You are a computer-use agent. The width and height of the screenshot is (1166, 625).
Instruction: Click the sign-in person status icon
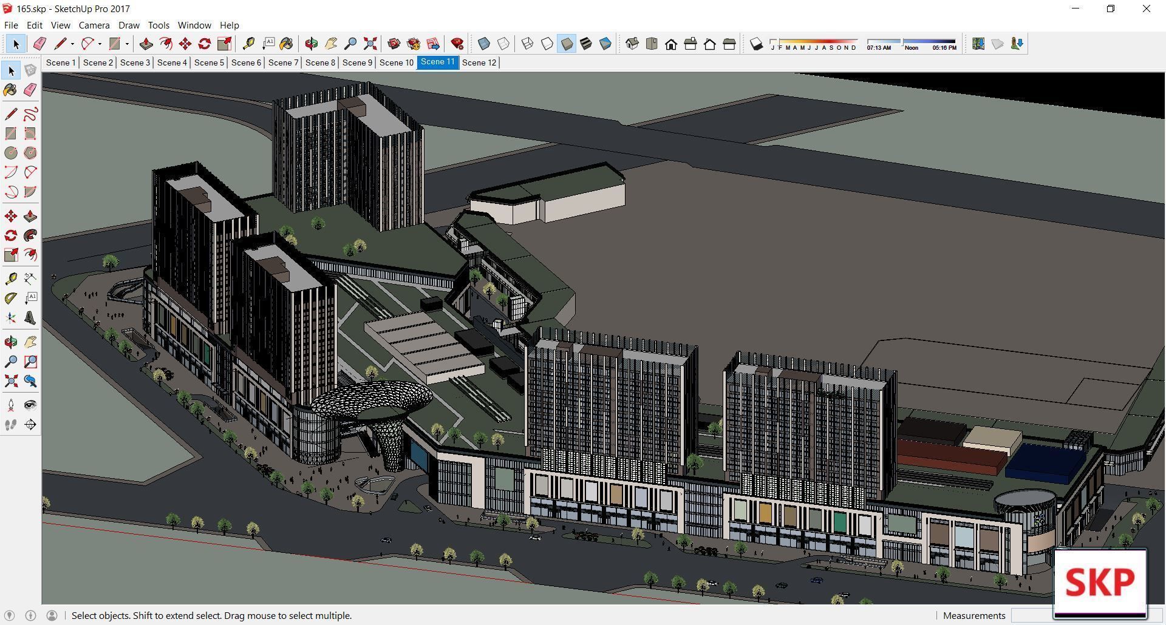click(52, 615)
